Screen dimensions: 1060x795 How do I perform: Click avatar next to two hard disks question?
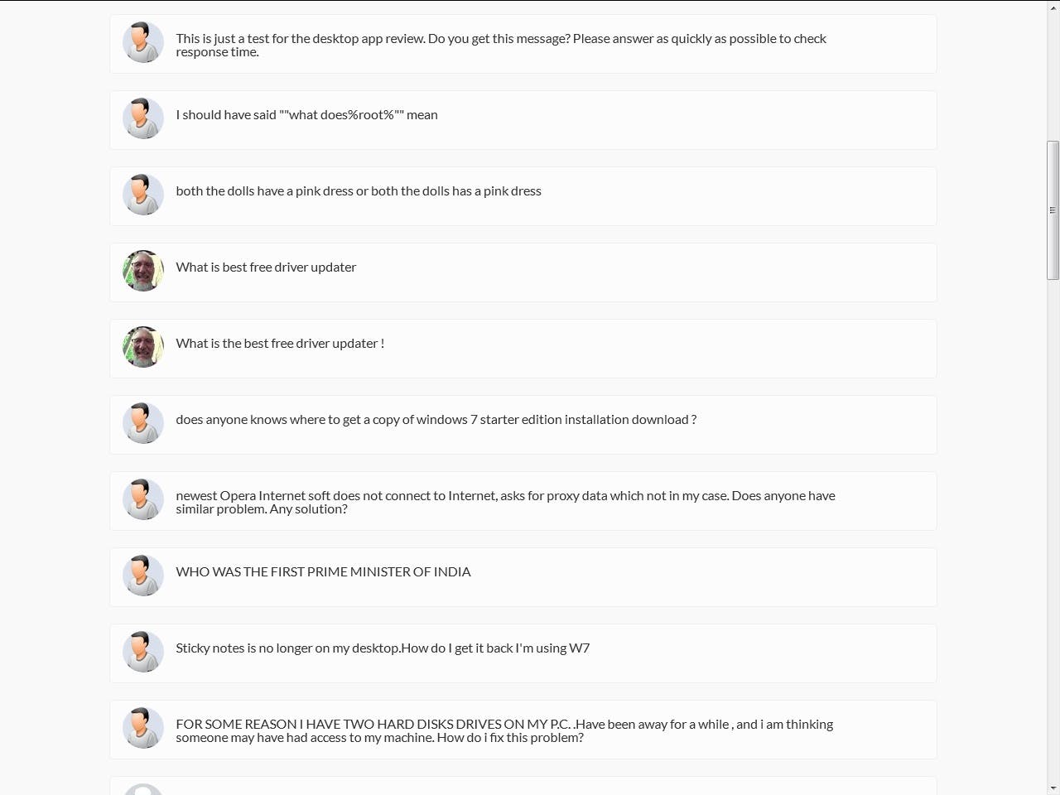143,728
